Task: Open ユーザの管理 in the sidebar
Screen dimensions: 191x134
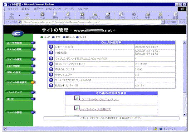Action: coord(20,43)
